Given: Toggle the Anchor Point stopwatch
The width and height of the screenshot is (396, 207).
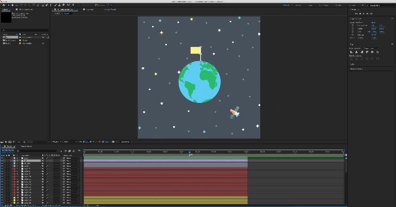Looking at the screenshot, I should [353, 25].
